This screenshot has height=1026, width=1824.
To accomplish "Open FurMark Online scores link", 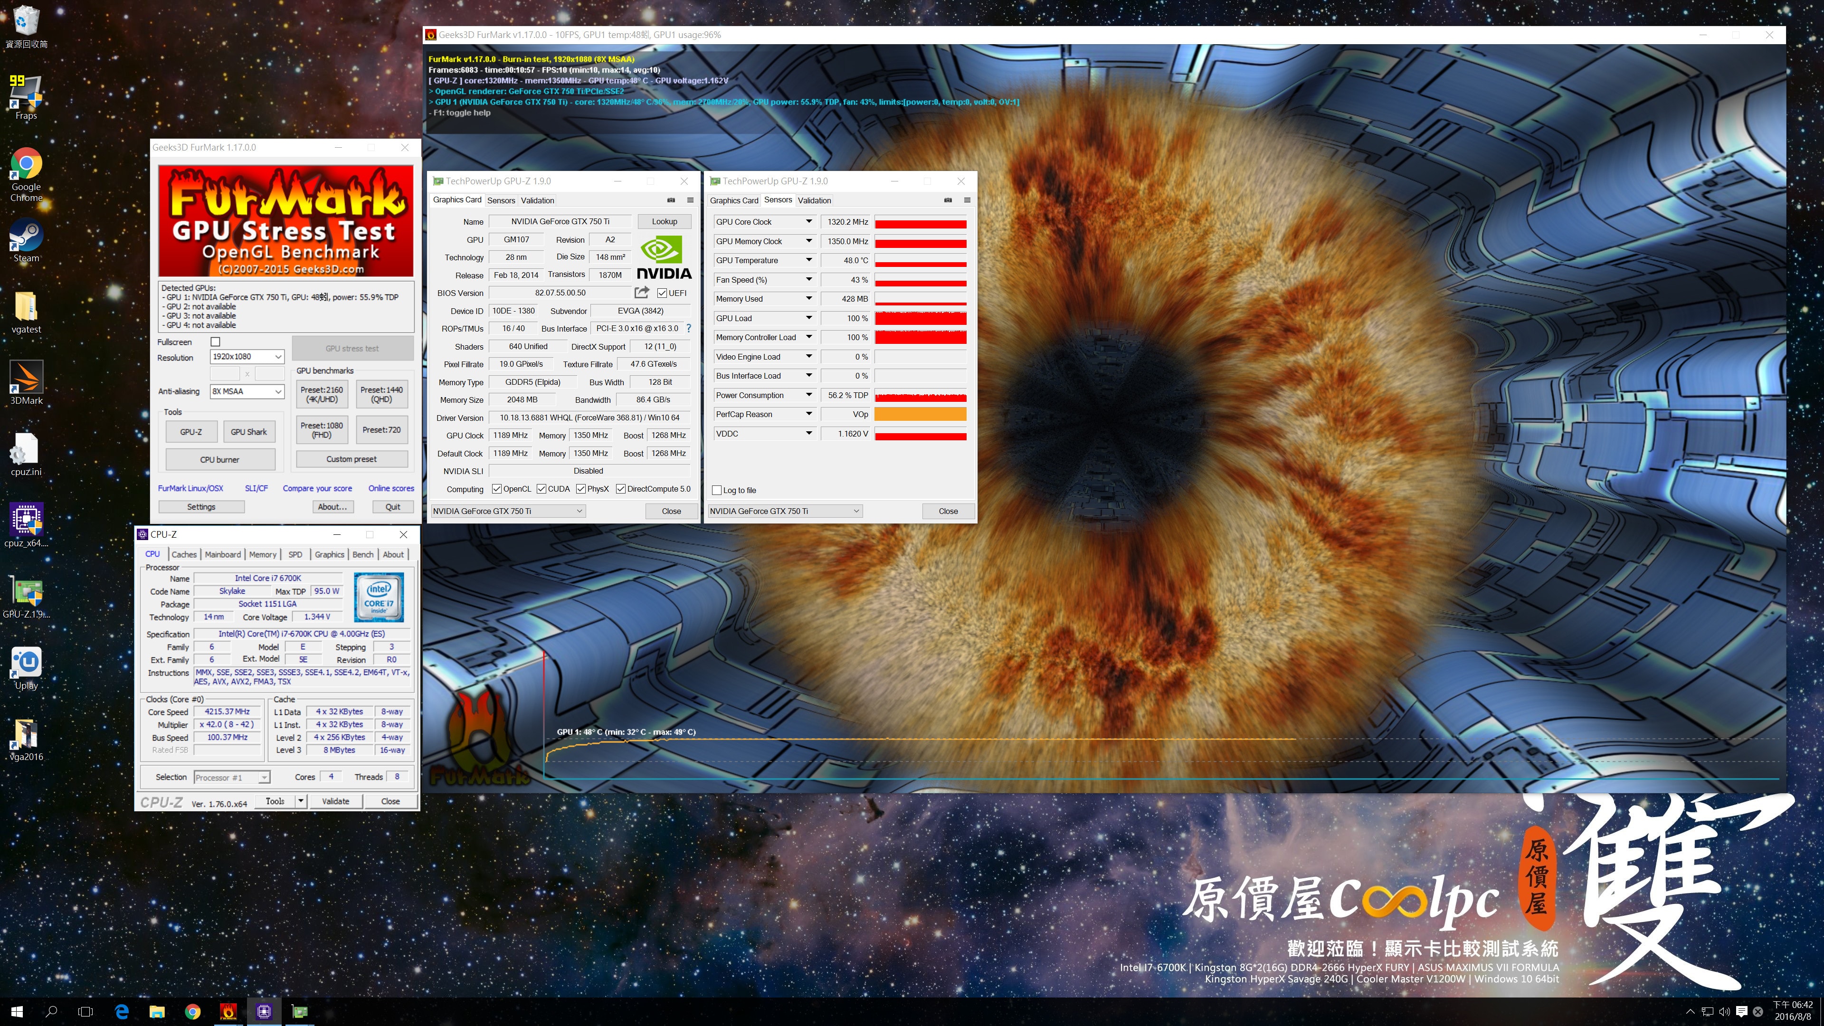I will coord(391,489).
